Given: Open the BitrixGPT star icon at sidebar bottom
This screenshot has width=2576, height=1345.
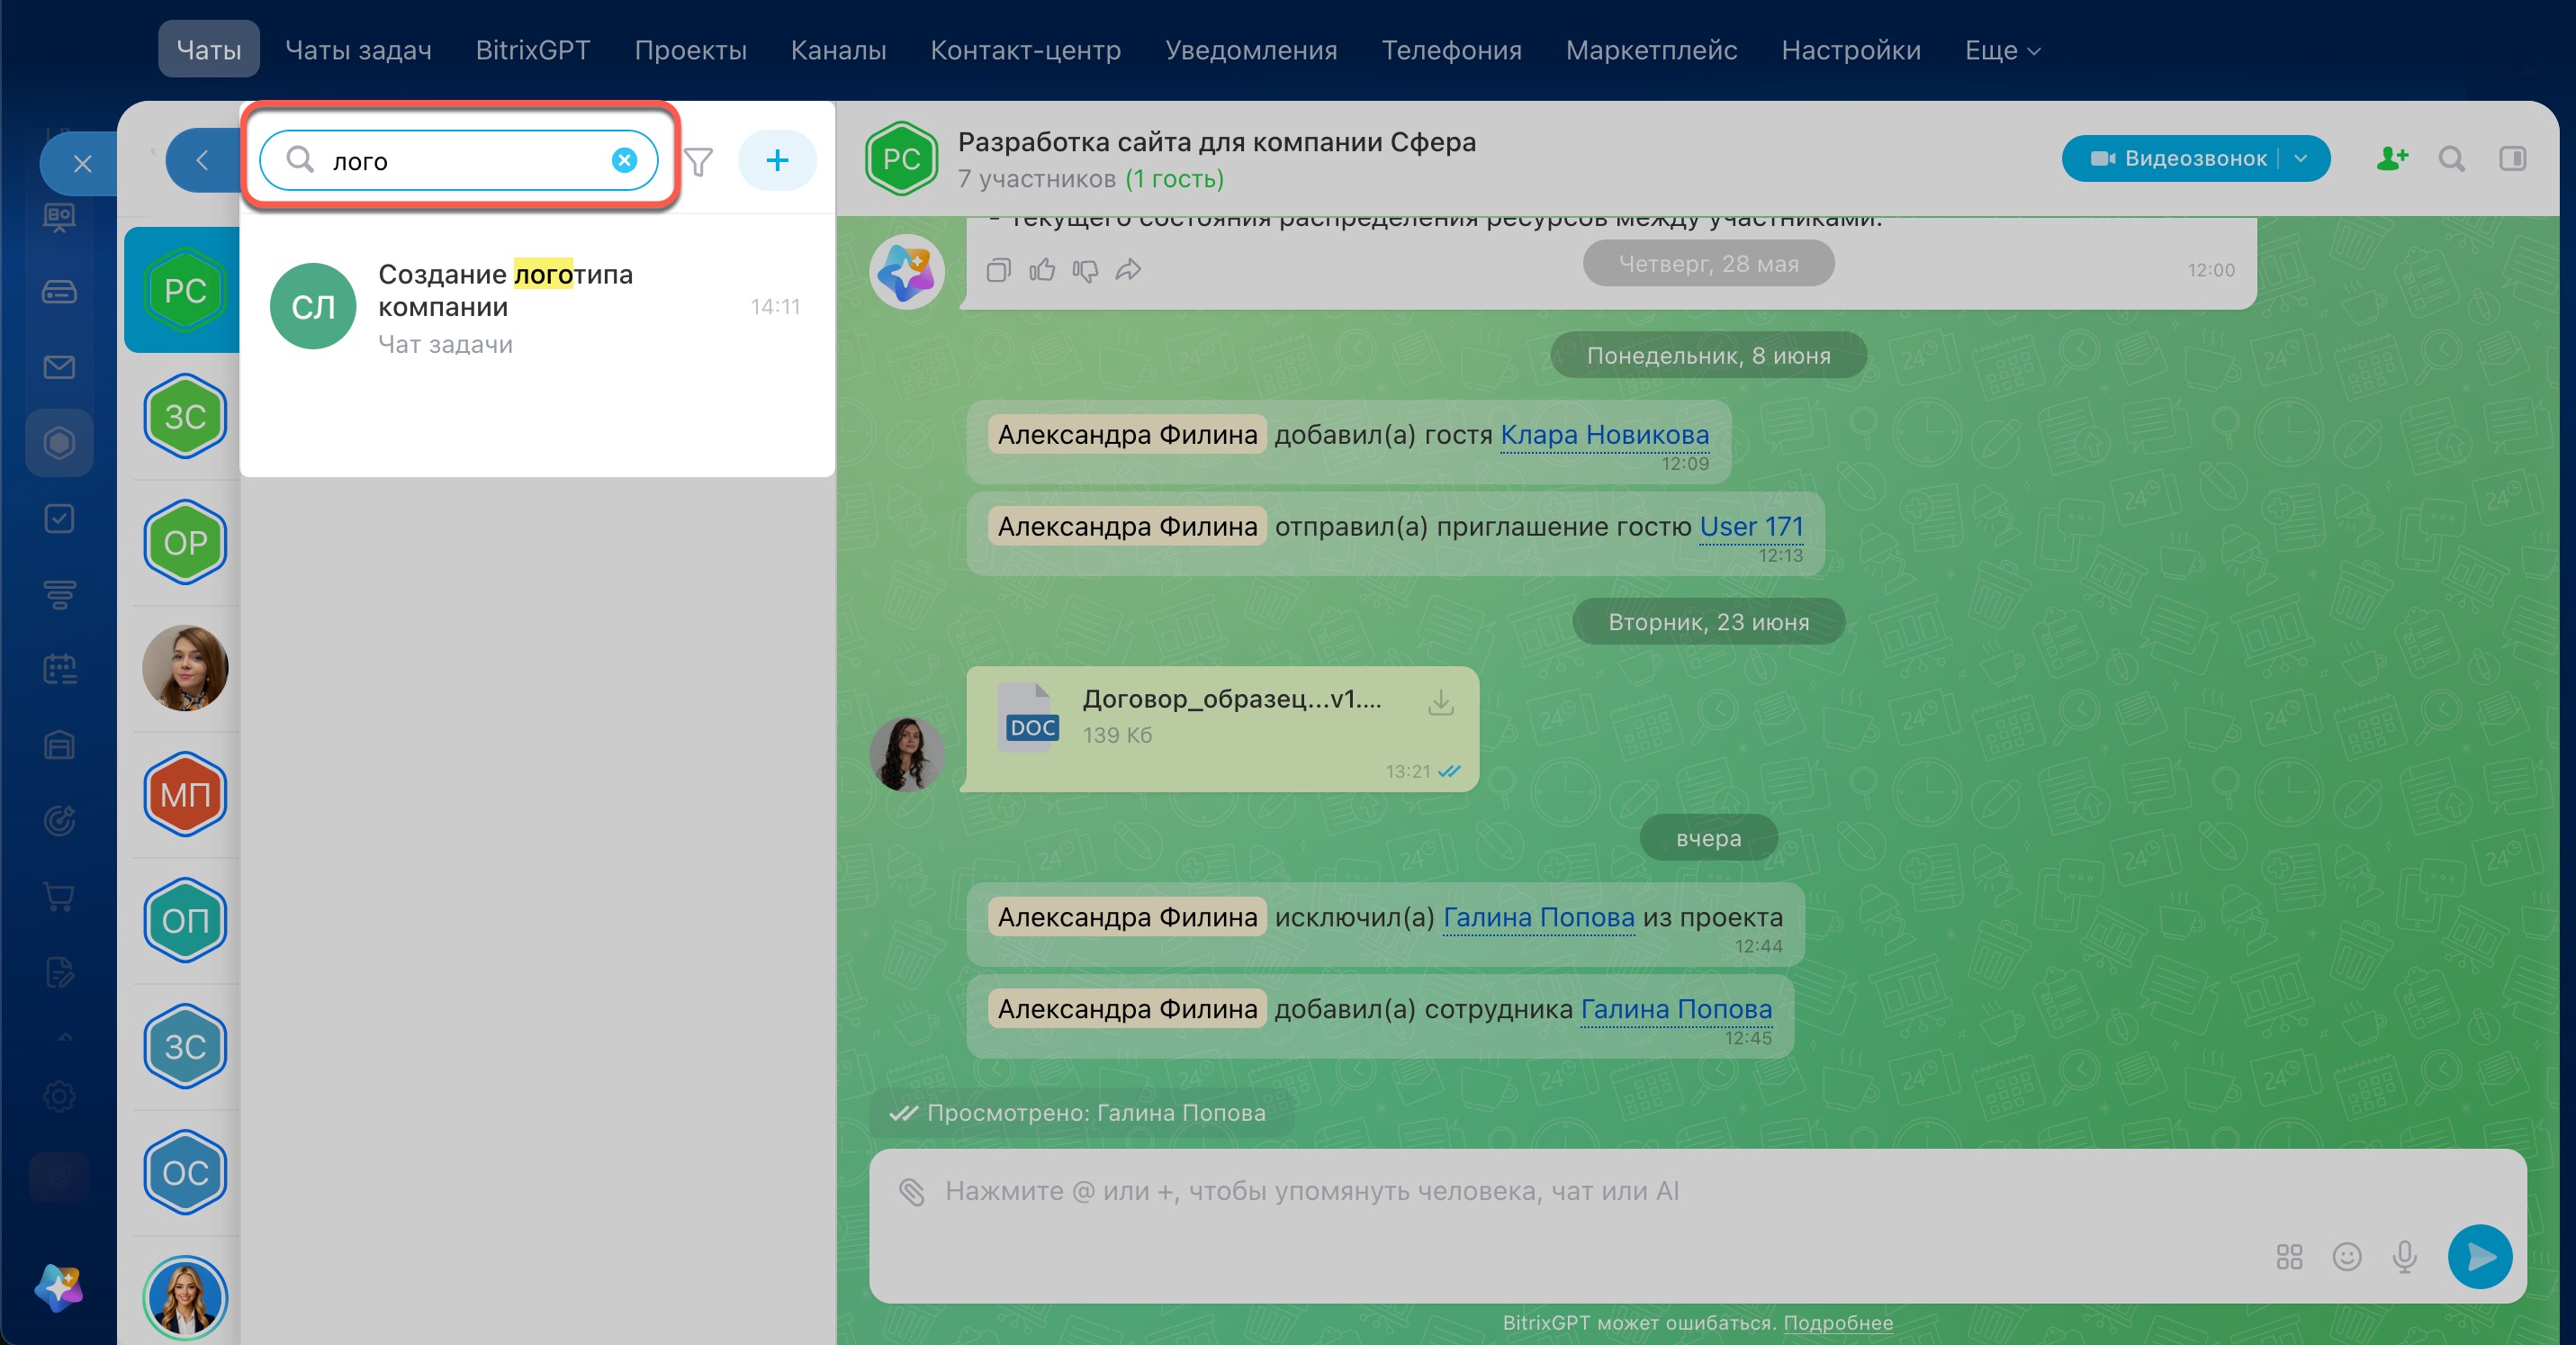Looking at the screenshot, I should coord(59,1287).
